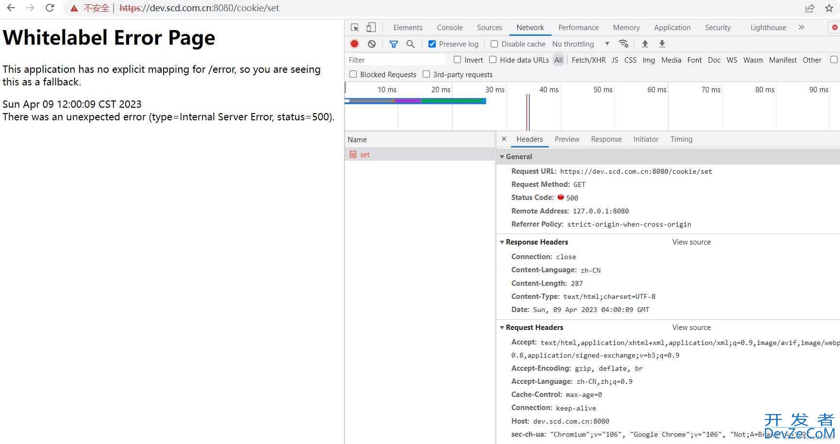Image resolution: width=840 pixels, height=444 pixels.
Task: Filter requests by JS type
Action: point(615,60)
